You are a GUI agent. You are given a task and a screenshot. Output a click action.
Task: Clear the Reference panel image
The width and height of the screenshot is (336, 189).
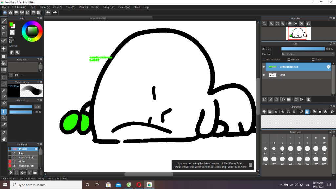pyautogui.click(x=276, y=112)
